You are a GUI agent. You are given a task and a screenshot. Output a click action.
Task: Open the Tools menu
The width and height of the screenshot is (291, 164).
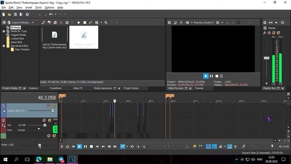click(38, 7)
